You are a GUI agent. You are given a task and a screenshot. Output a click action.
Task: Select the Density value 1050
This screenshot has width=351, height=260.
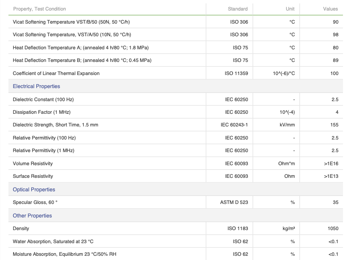pos(333,228)
